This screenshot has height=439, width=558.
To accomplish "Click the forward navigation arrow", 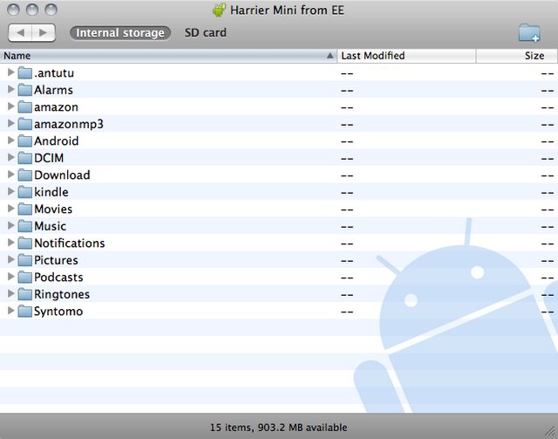I will tap(44, 33).
